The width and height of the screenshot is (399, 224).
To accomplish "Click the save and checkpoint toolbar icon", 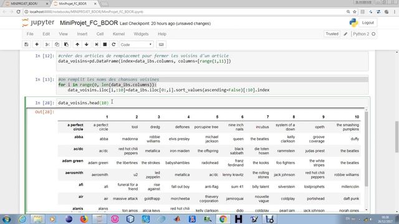I will click(26, 44).
